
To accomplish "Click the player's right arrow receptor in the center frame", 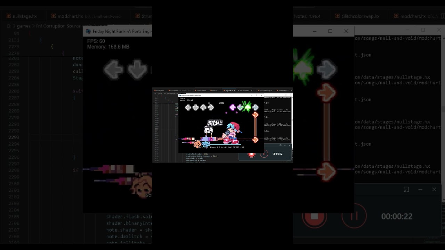I will pos(256,108).
